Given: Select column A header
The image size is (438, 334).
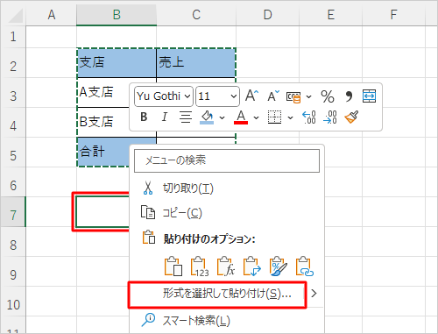Looking at the screenshot, I should click(52, 14).
